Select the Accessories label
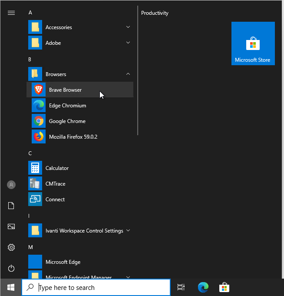 point(59,27)
